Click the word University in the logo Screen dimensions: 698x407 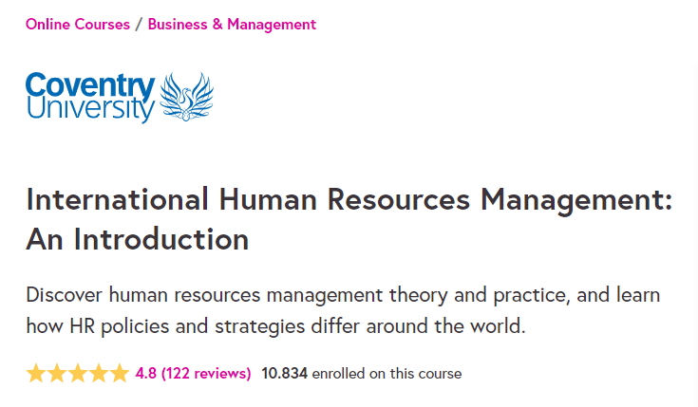click(90, 109)
